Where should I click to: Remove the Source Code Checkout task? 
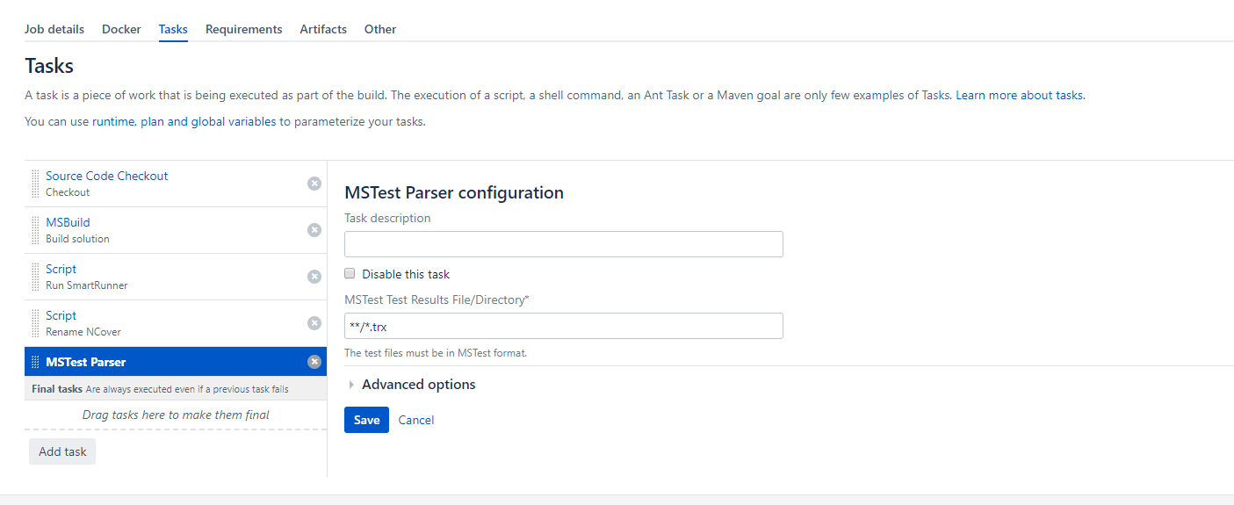tap(314, 184)
